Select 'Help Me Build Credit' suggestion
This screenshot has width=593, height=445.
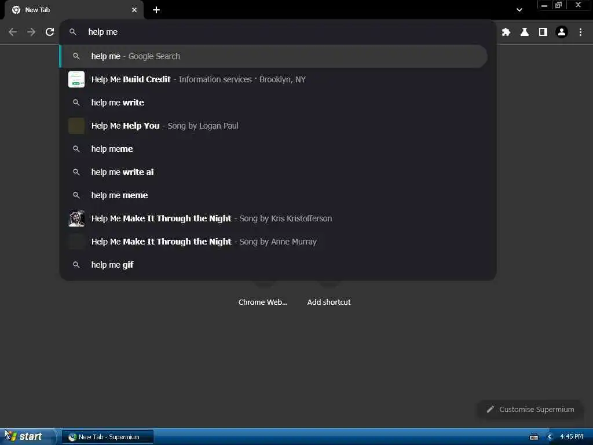click(x=274, y=79)
